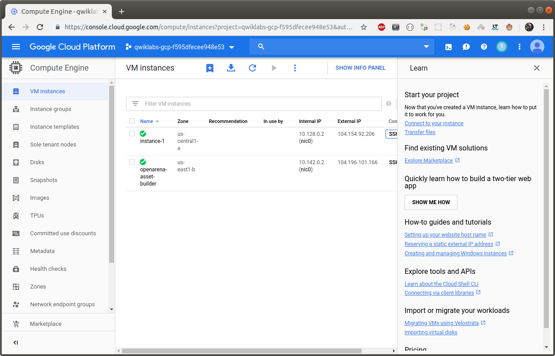Click the SHOW ME HOW button

point(431,202)
